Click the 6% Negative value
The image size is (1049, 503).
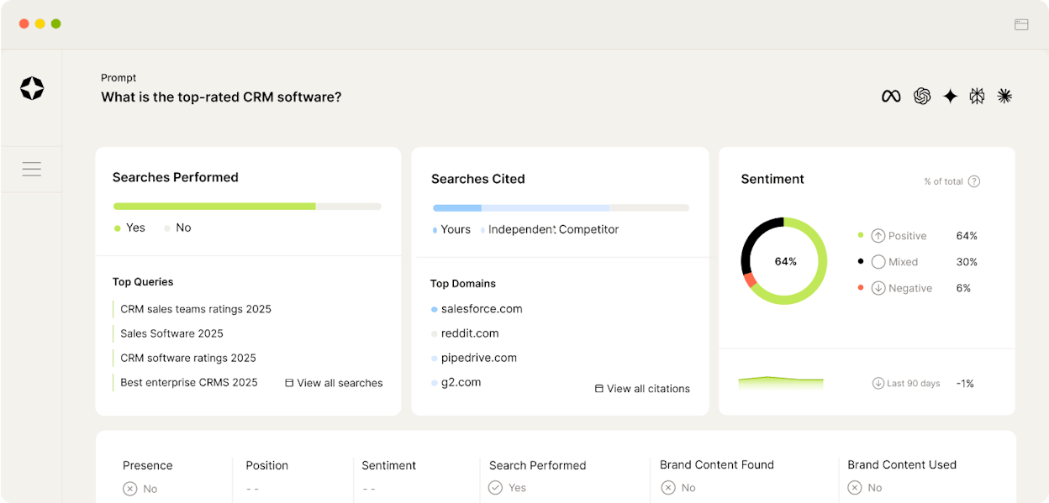[x=963, y=288]
